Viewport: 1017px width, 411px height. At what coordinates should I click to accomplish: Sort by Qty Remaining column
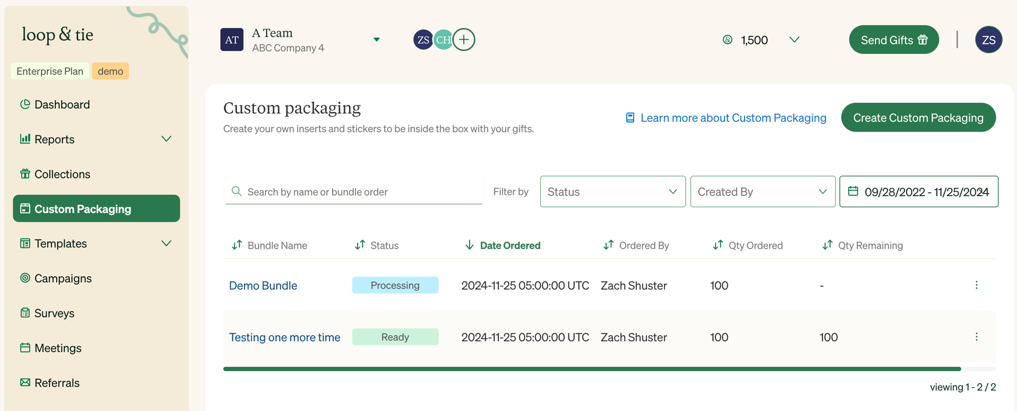[x=862, y=245]
